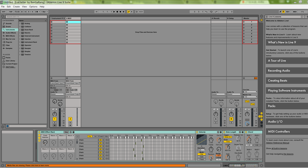The image size is (308, 168).
Task: Open Master Out dropdown
Action: click(x=250, y=97)
